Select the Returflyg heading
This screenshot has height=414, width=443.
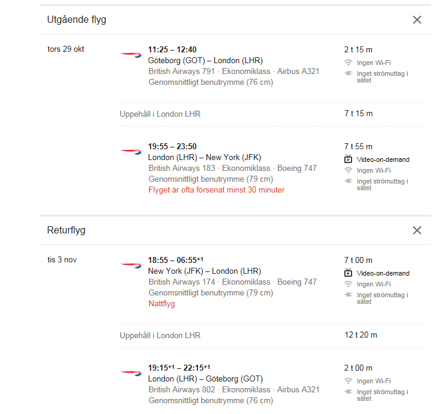pos(66,230)
